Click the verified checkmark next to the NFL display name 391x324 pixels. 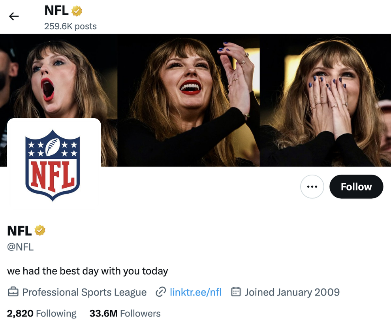click(40, 230)
